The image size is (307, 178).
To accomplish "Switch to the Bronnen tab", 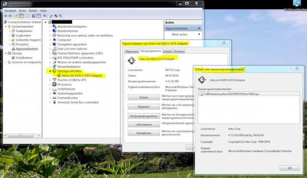I will click(x=179, y=51).
